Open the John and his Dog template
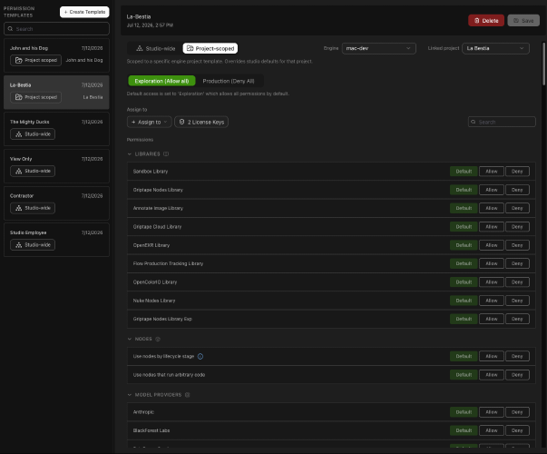The height and width of the screenshot is (454, 547). [x=56, y=55]
